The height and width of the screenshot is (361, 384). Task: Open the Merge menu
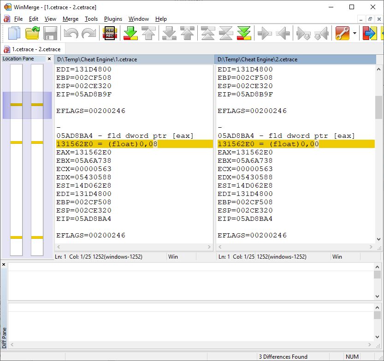pos(70,19)
